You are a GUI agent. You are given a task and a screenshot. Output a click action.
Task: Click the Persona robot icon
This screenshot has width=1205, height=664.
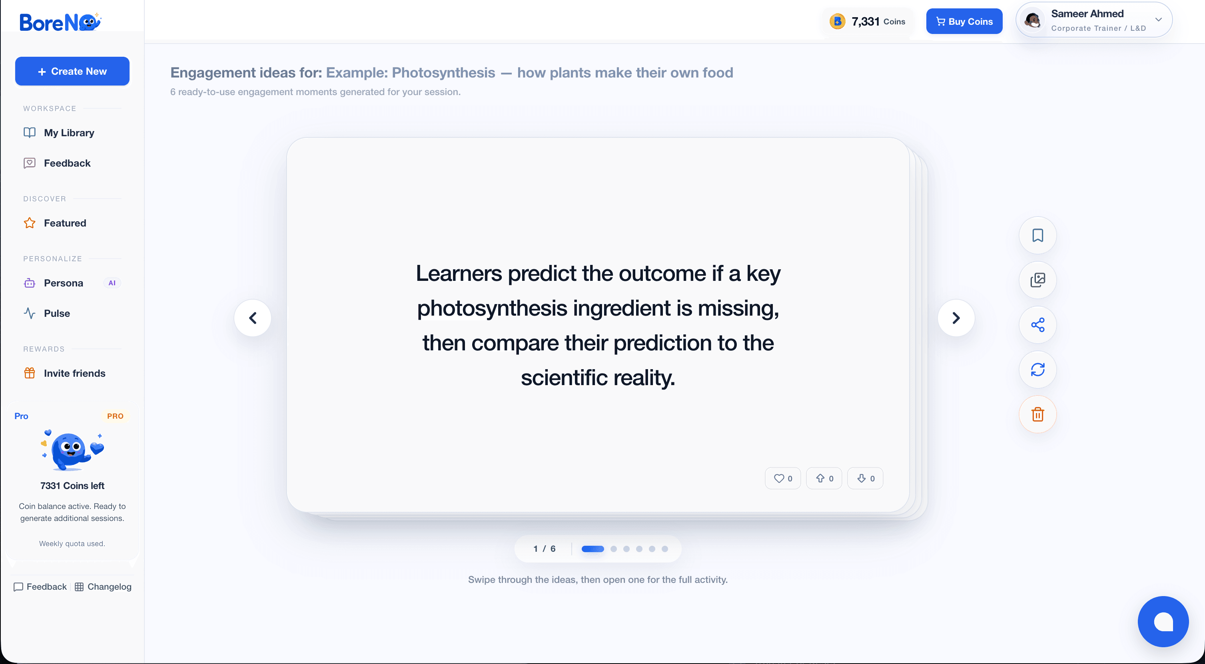[30, 283]
